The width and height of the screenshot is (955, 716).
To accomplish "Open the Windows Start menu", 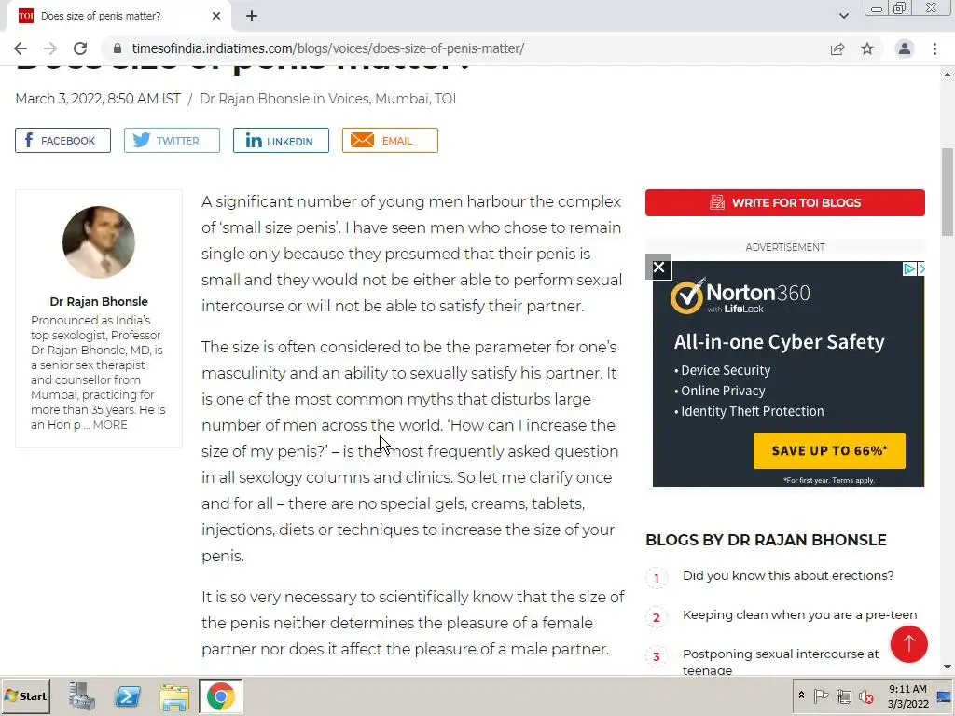I will (26, 695).
